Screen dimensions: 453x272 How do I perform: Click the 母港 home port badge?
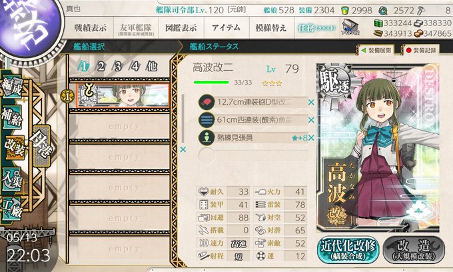[42, 145]
